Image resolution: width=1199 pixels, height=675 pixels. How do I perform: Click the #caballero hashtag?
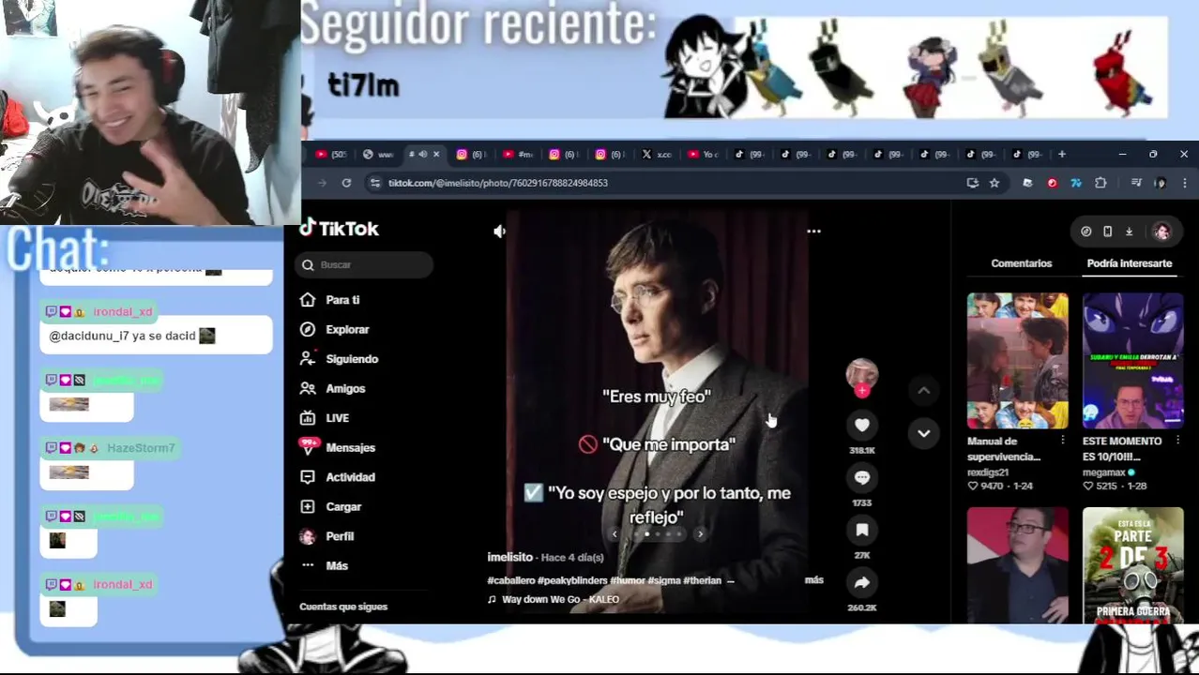(x=510, y=580)
